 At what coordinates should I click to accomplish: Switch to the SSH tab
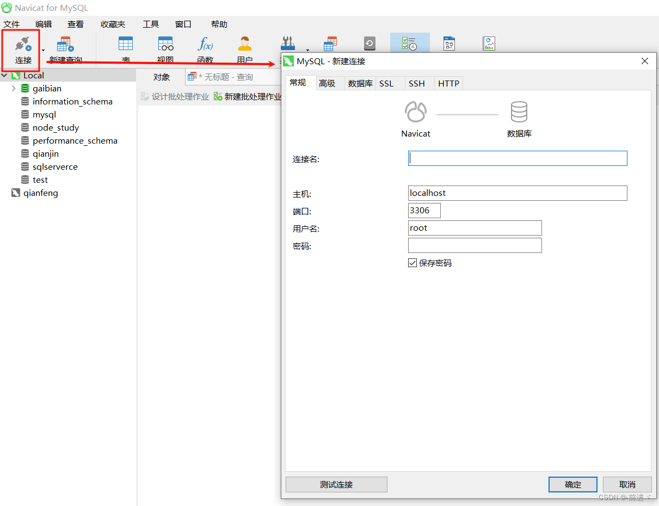(x=420, y=83)
